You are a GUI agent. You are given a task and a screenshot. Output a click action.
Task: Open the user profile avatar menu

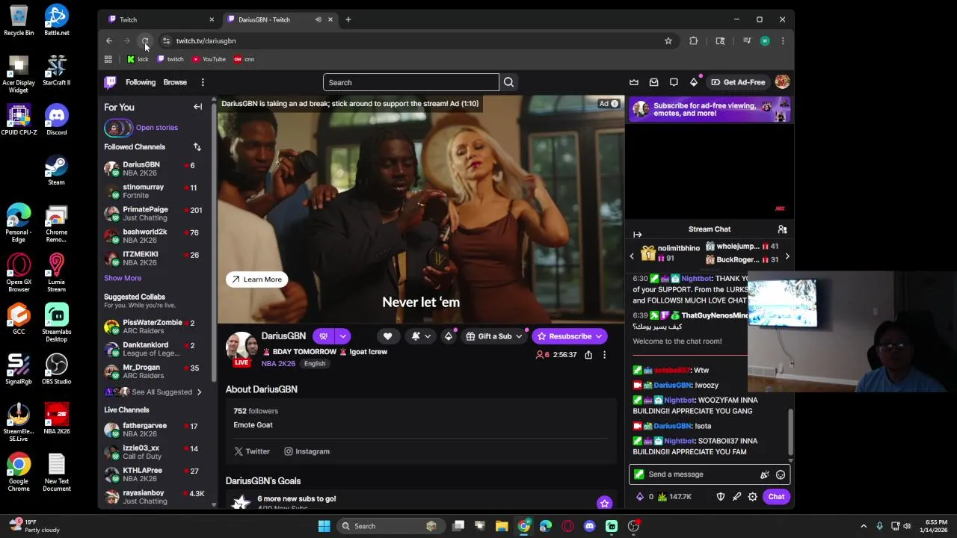782,82
